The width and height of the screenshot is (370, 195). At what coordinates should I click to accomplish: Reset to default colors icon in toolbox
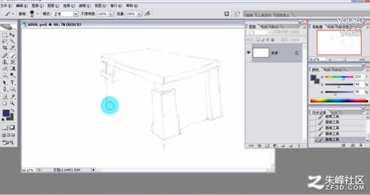[3, 120]
